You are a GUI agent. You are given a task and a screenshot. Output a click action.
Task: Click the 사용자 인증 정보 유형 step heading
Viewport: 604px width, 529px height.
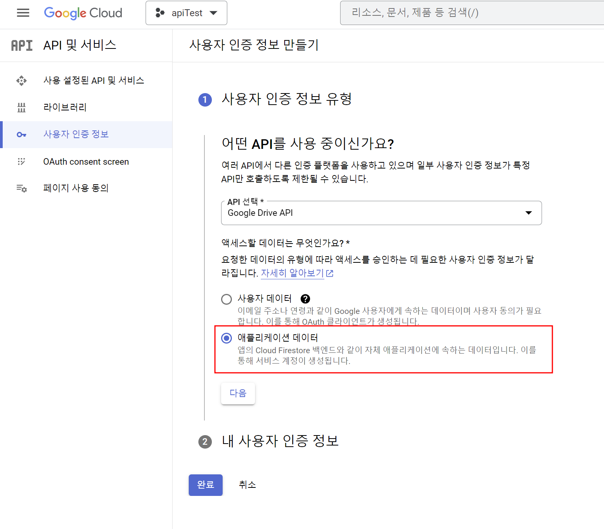tap(287, 99)
